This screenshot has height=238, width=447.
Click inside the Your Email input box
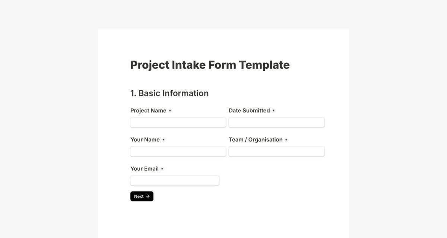174,180
